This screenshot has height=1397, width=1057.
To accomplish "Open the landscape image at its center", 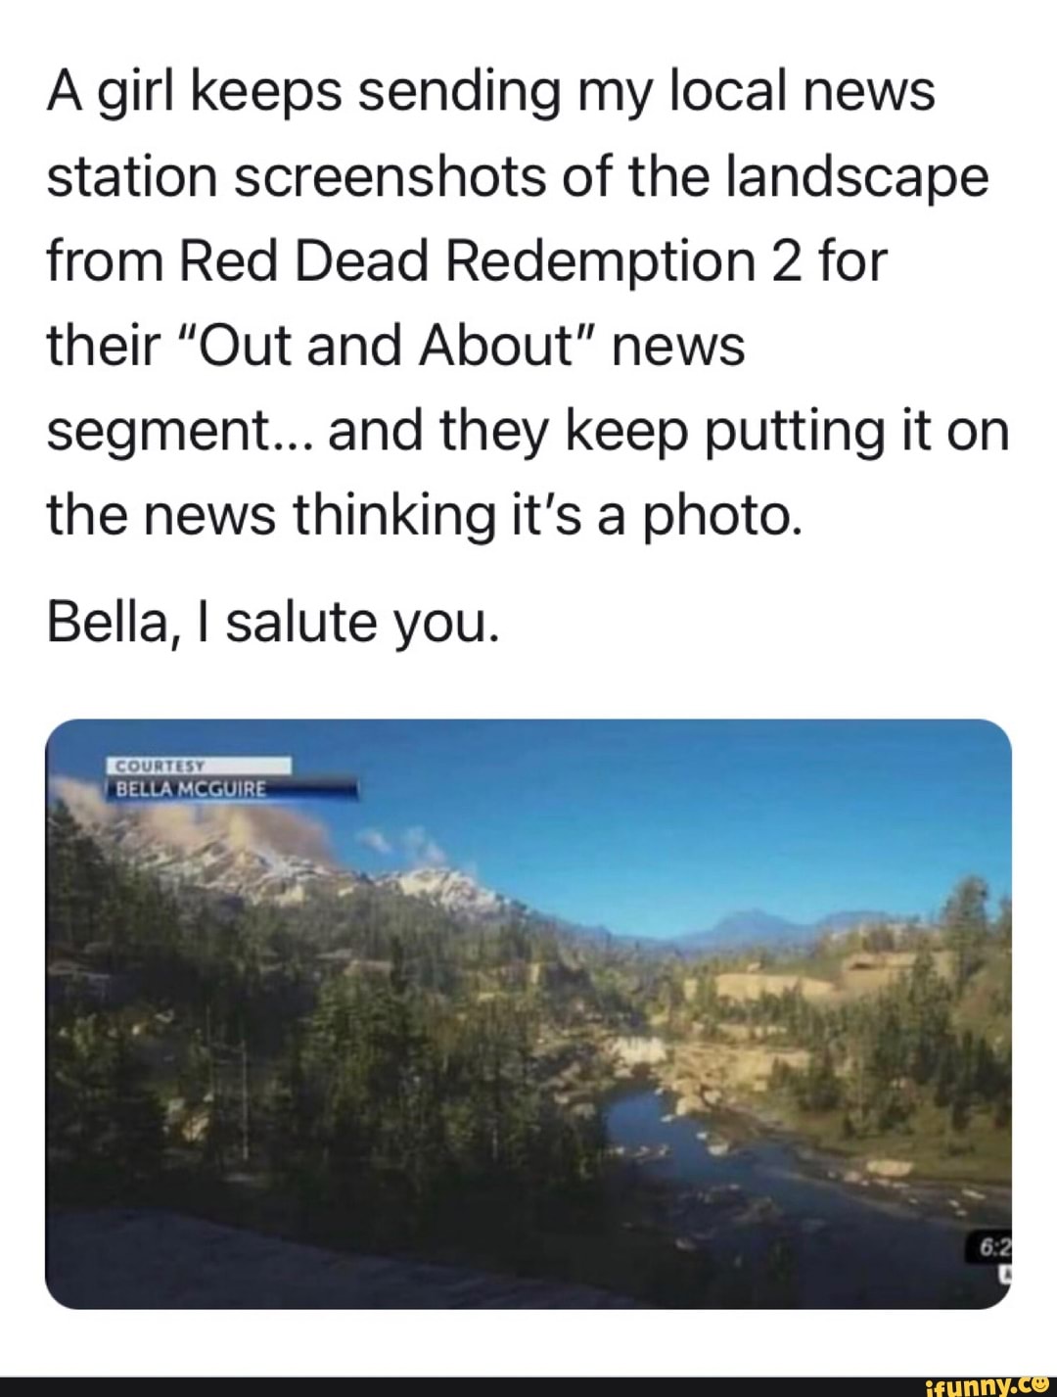I will pyautogui.click(x=528, y=1013).
